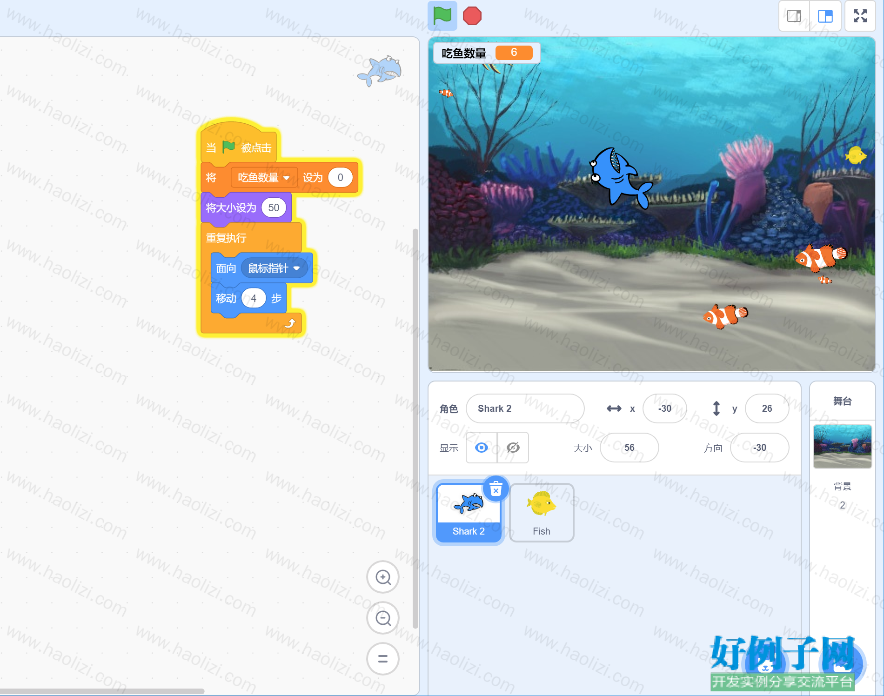Edit the direction value -30

759,448
